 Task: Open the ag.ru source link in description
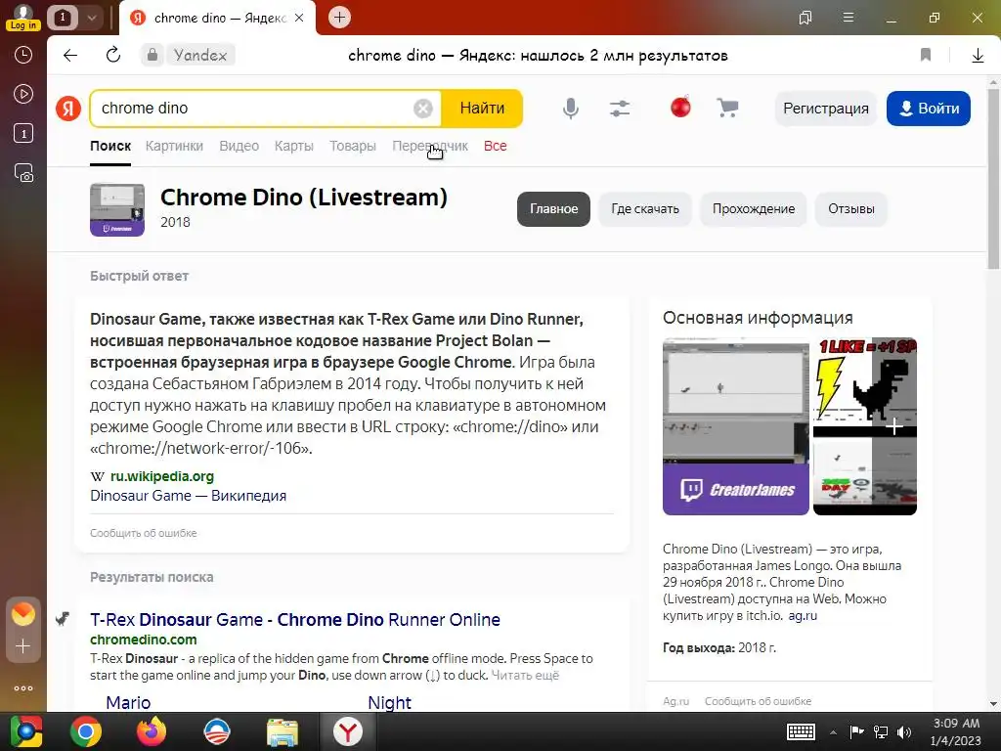803,616
